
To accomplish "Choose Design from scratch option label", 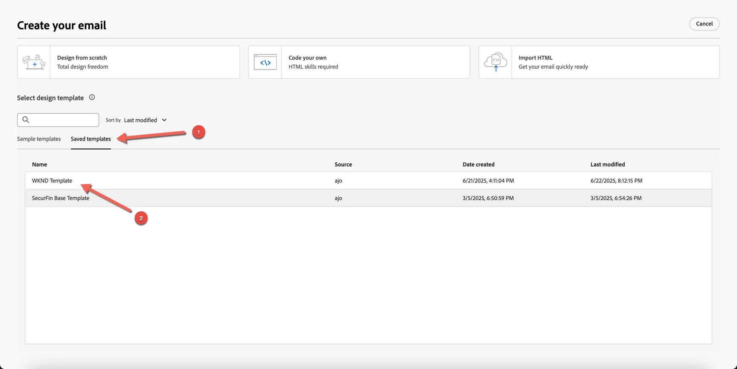I will coord(82,58).
